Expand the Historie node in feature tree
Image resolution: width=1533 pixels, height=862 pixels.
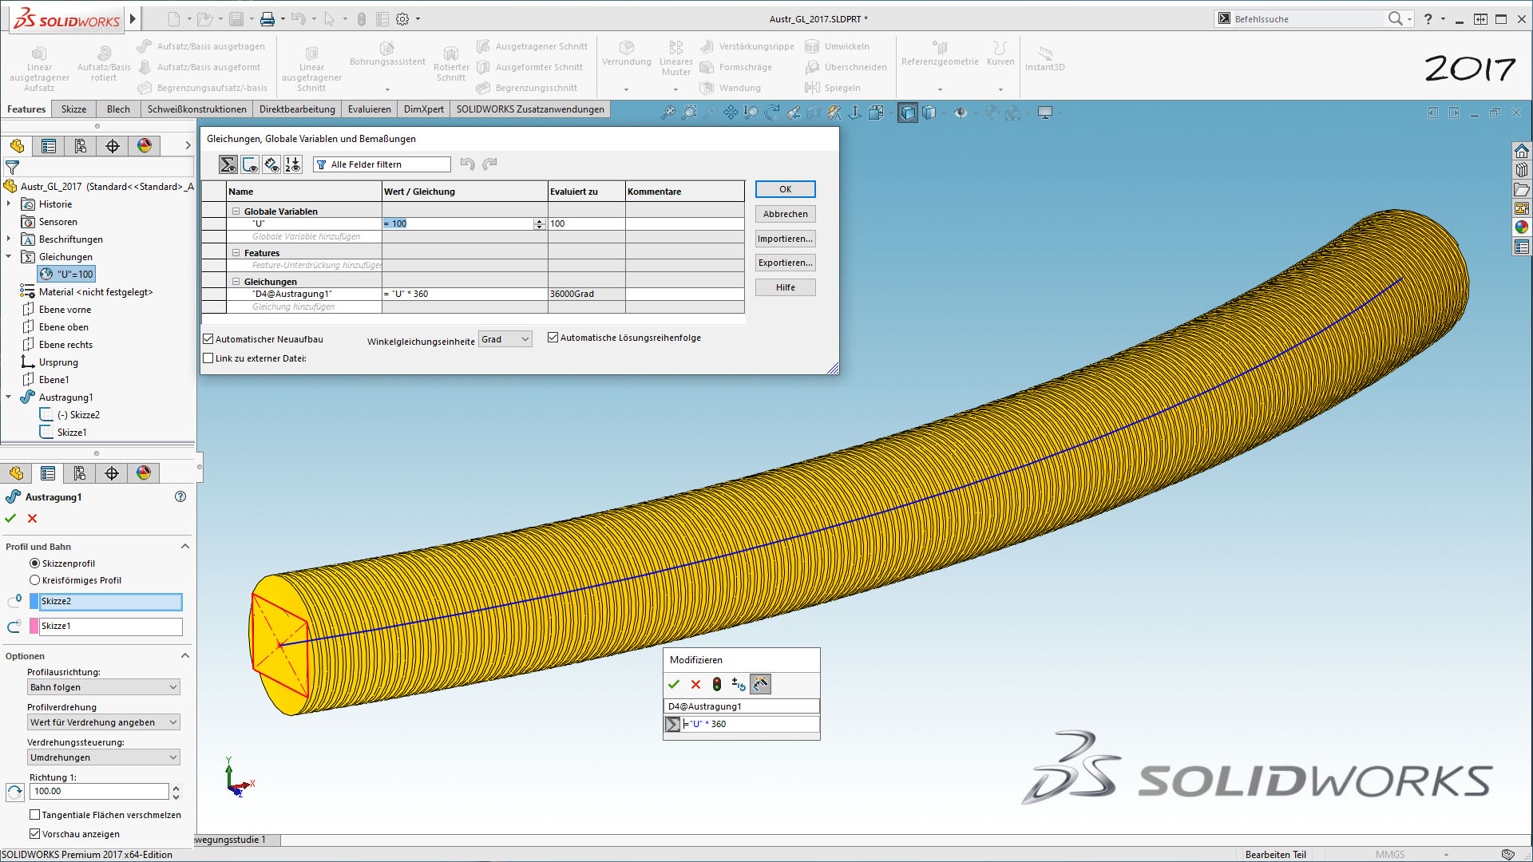[x=9, y=204]
